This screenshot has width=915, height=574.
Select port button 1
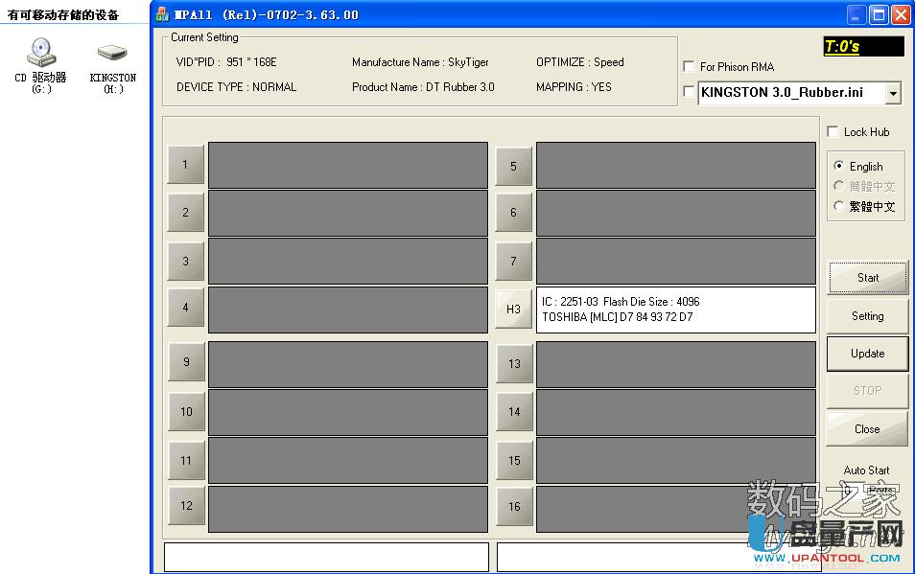[x=185, y=164]
